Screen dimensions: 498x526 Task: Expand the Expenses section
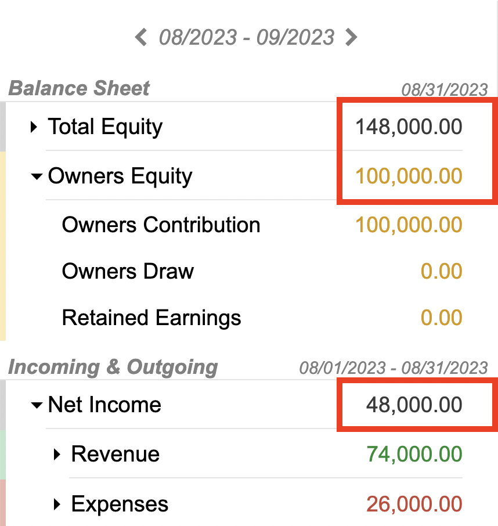(x=56, y=504)
